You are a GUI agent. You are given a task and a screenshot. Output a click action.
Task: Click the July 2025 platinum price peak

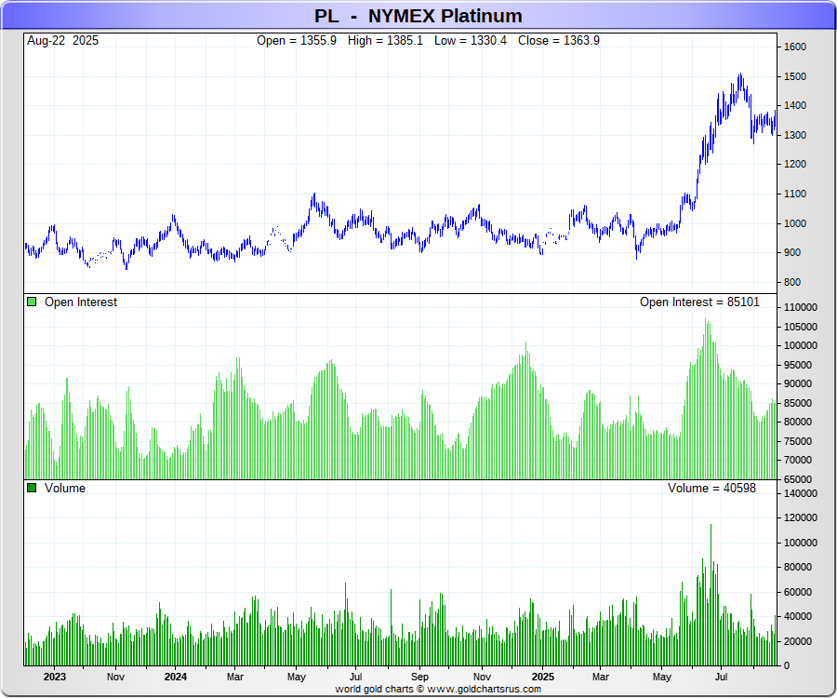(740, 76)
